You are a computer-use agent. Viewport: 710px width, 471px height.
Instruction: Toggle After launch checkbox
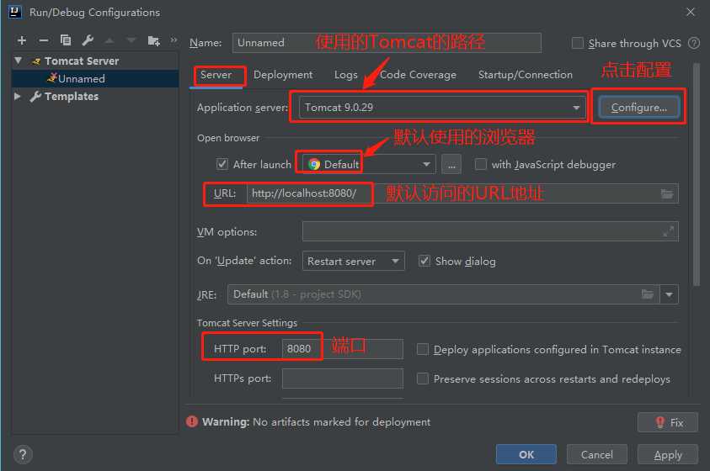click(x=222, y=164)
